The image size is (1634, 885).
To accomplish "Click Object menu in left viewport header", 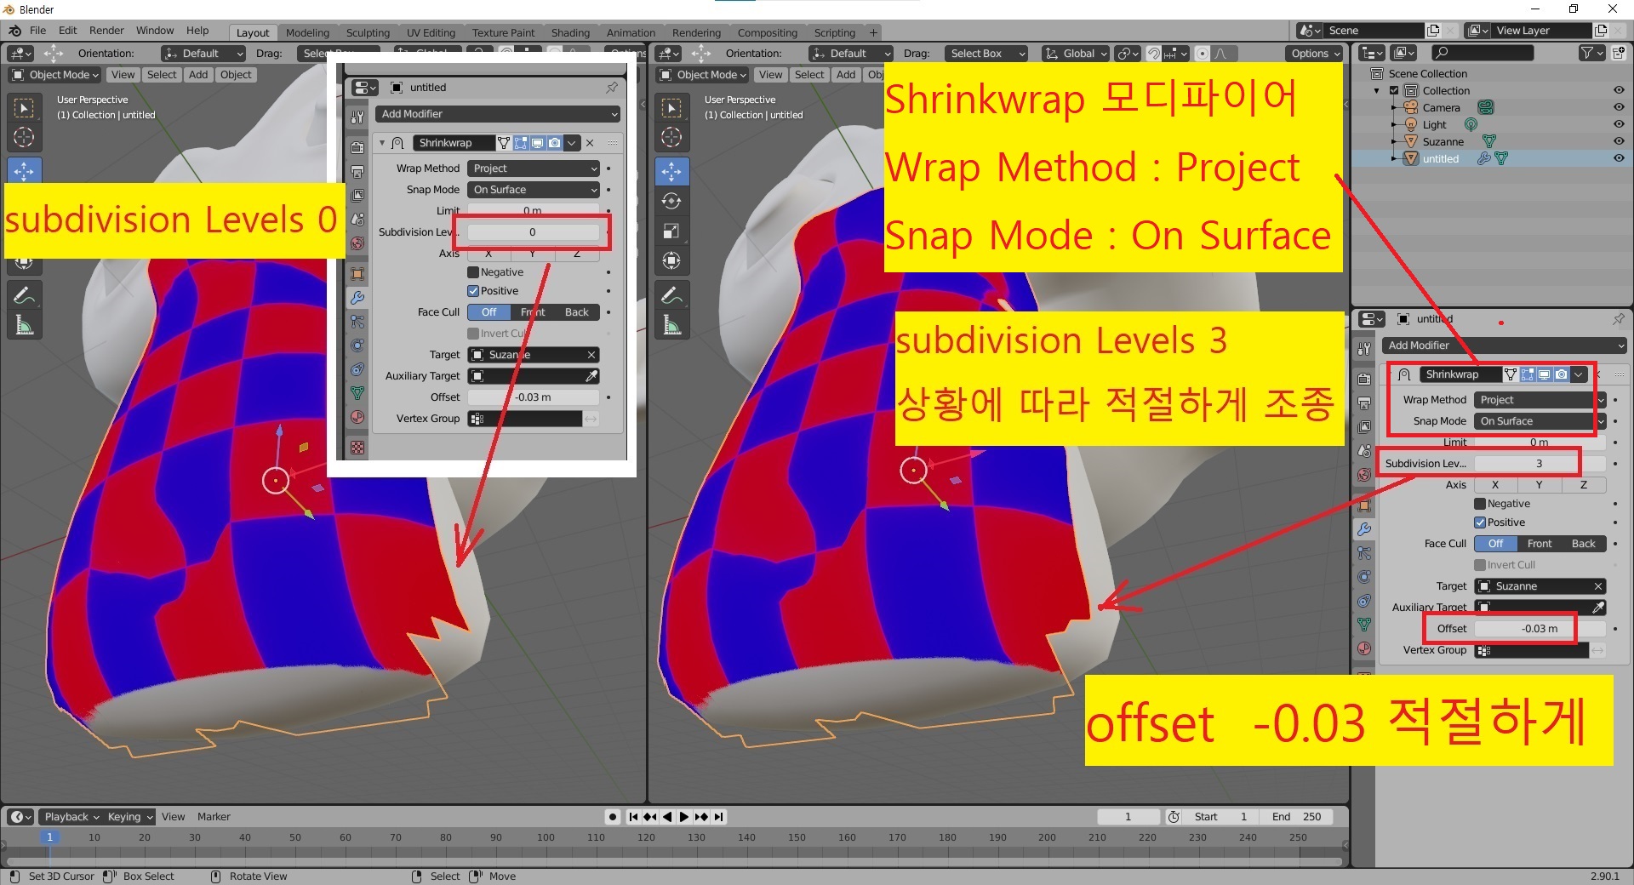I will (236, 75).
